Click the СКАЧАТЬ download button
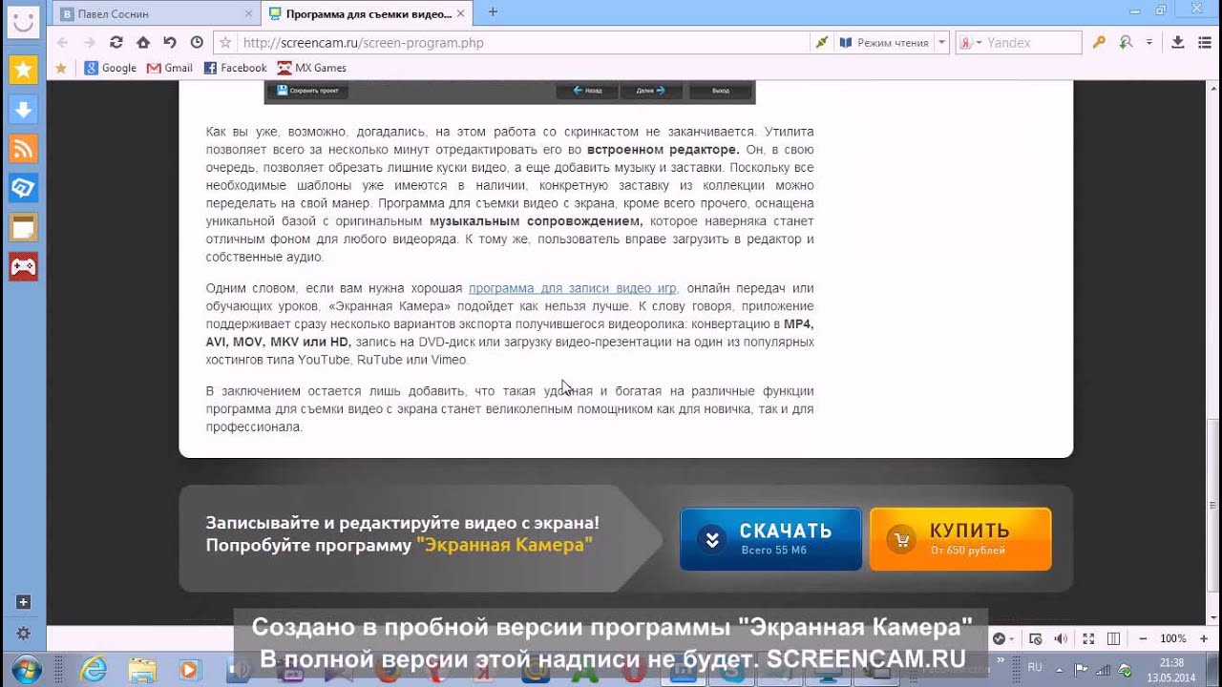This screenshot has width=1222, height=687. (x=770, y=539)
